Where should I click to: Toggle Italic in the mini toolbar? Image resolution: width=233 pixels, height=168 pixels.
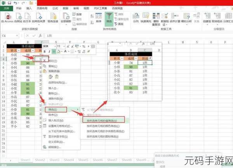[49, 51]
